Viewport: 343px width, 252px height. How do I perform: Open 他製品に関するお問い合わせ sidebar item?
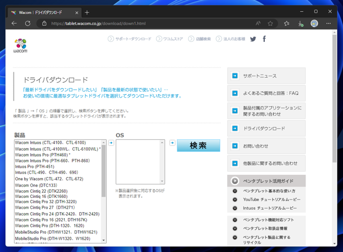[x=266, y=164]
